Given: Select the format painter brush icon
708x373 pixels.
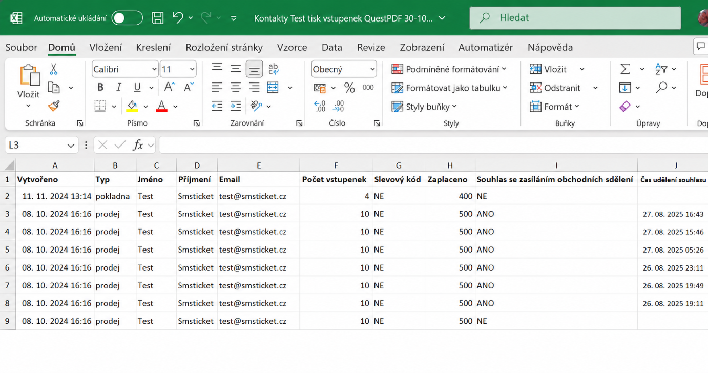Looking at the screenshot, I should tap(54, 106).
